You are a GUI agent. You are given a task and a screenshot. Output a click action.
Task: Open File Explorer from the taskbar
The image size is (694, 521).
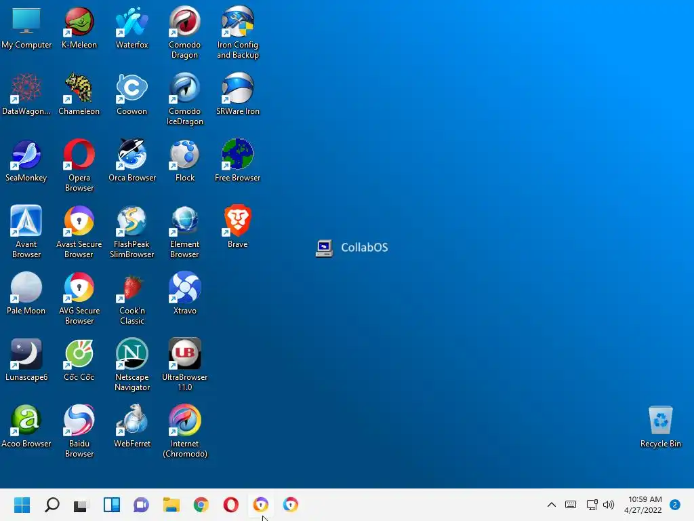tap(171, 505)
